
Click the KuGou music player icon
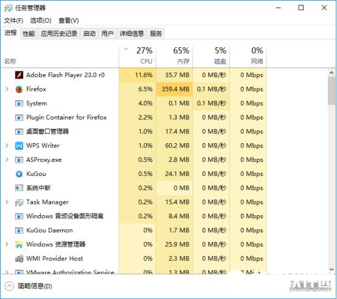[19, 174]
